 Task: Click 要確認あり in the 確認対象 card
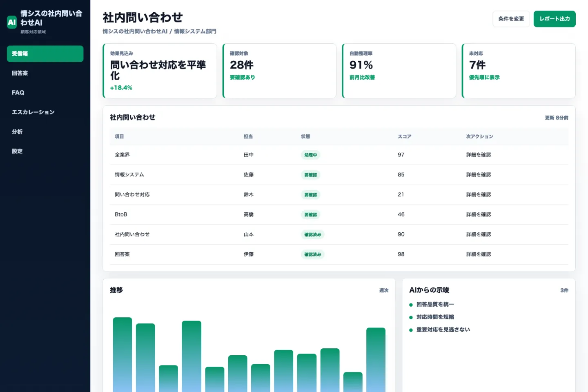click(243, 77)
